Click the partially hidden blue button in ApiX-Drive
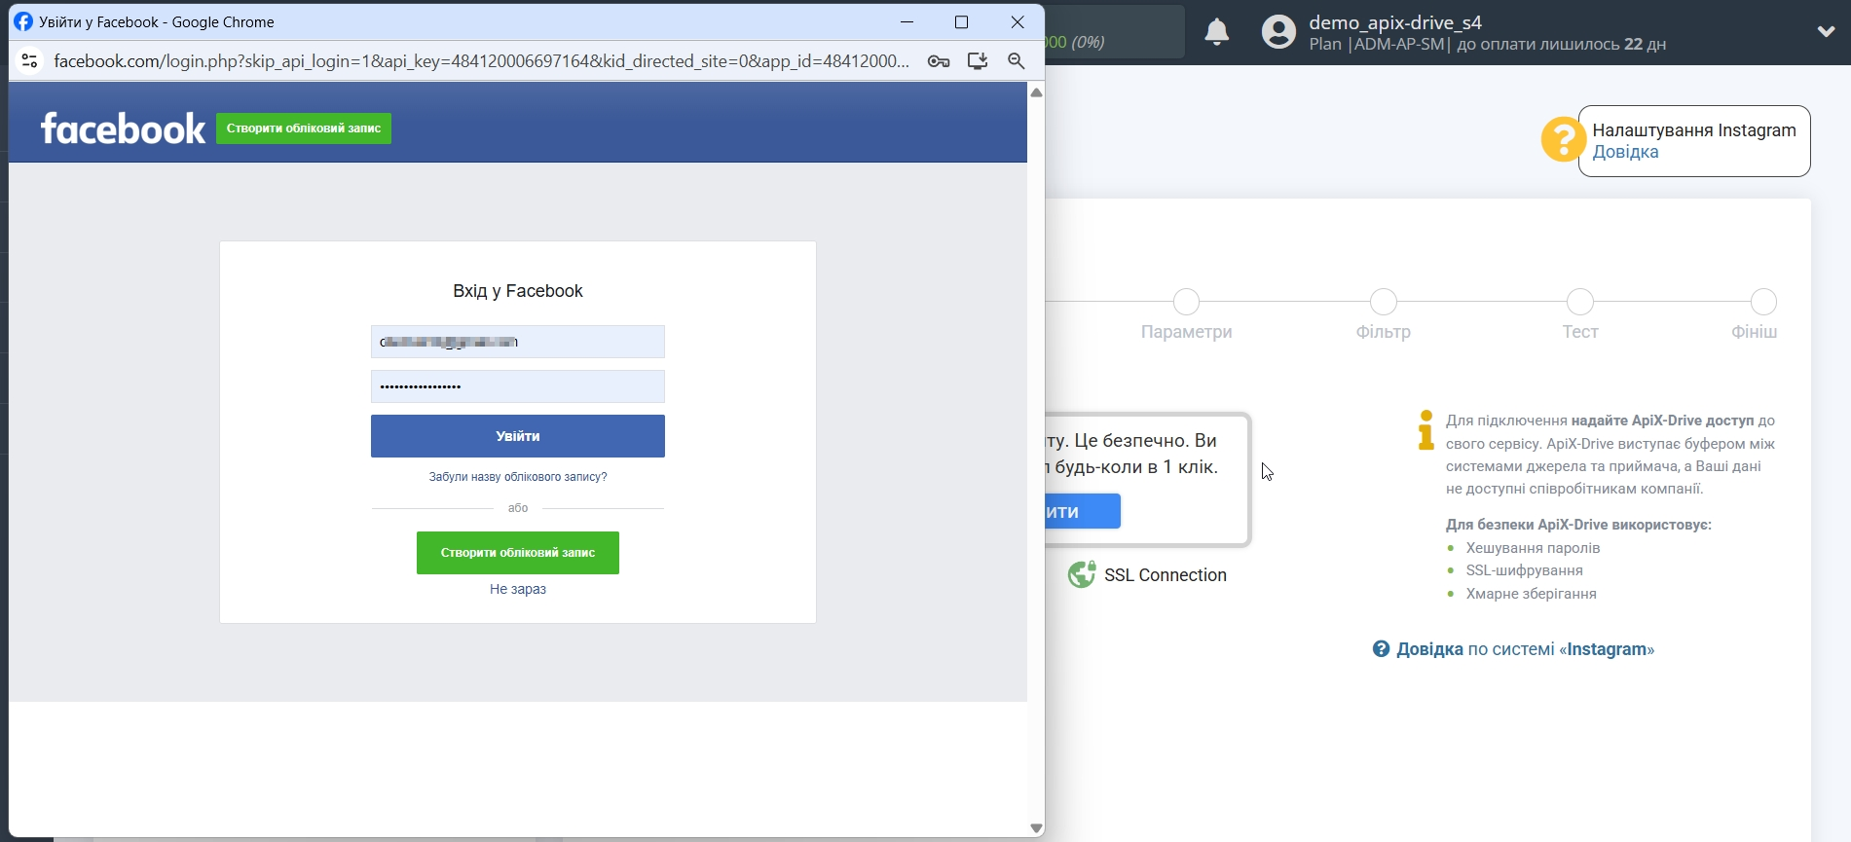Image resolution: width=1851 pixels, height=842 pixels. point(1083,511)
